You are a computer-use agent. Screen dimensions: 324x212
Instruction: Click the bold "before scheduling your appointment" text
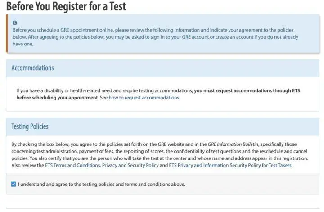(57, 98)
